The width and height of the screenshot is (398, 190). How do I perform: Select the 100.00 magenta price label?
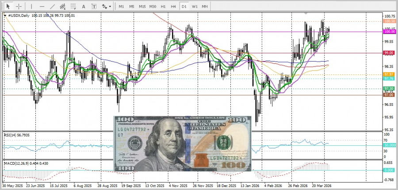(390, 31)
